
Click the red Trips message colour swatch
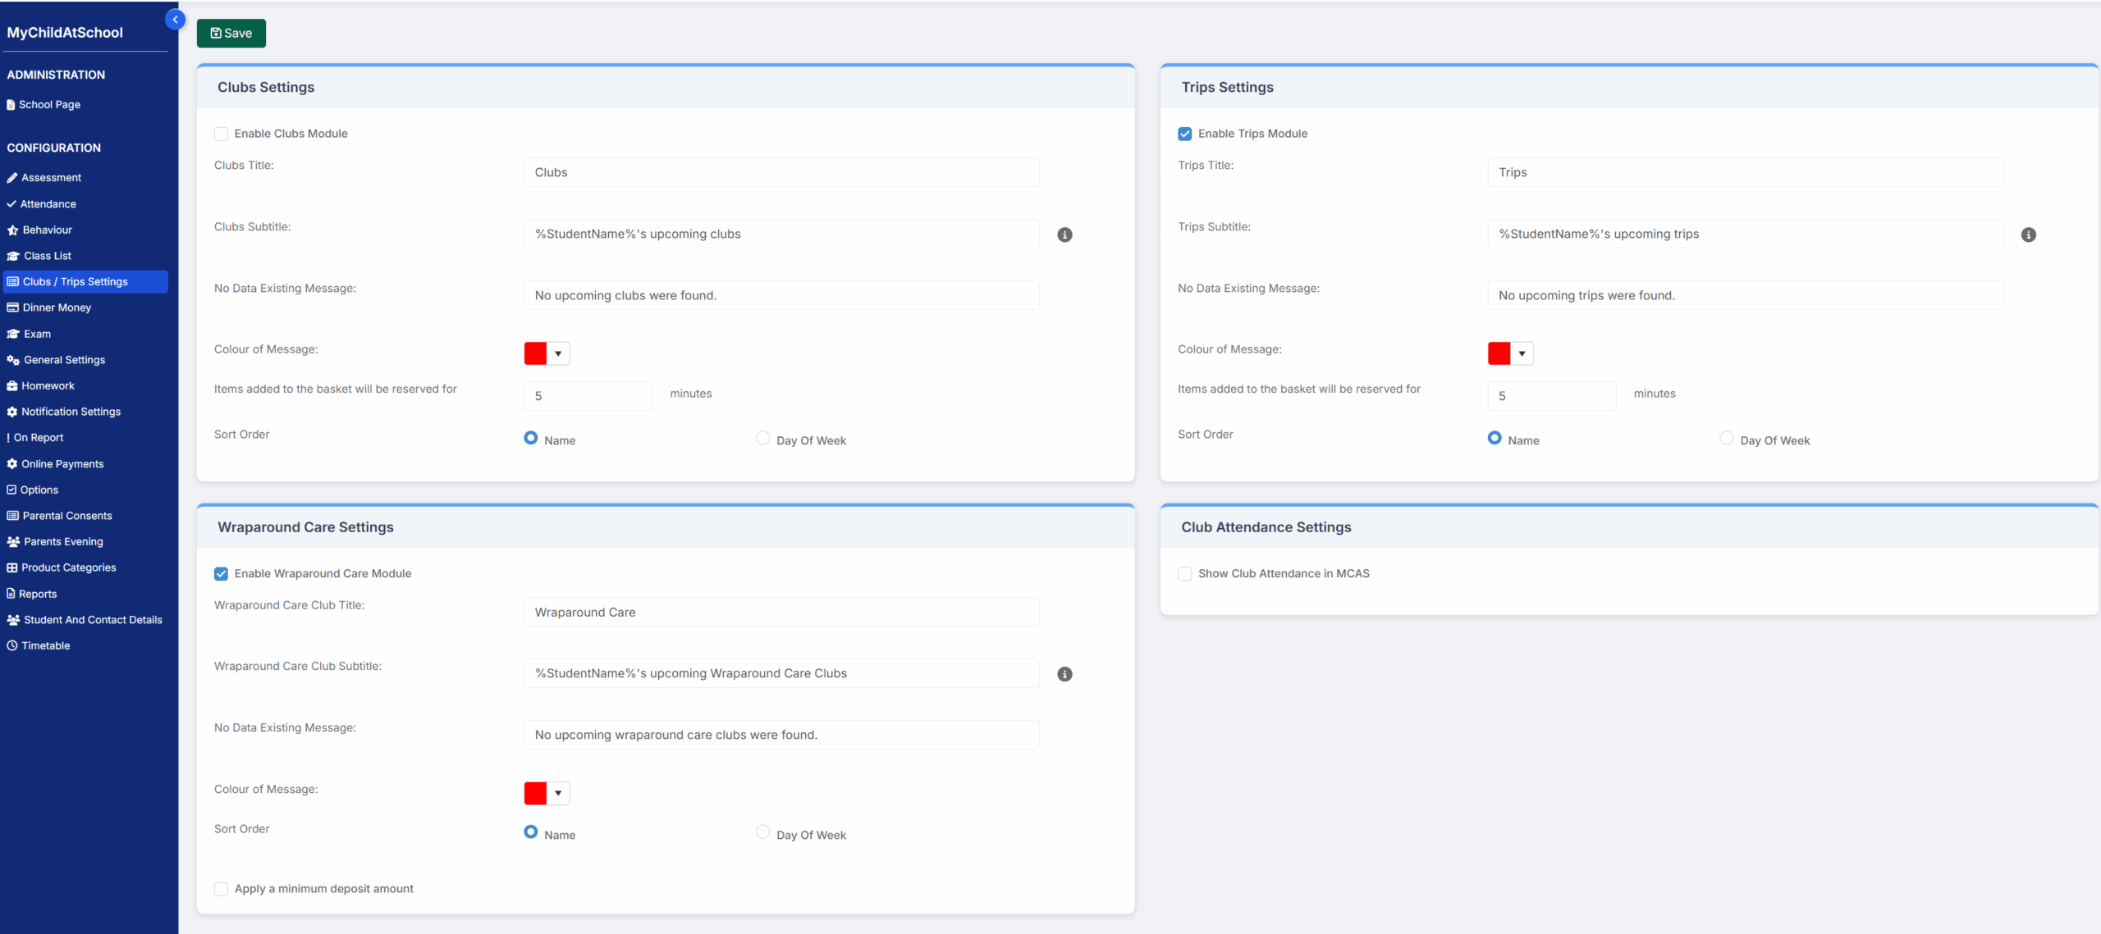tap(1499, 353)
